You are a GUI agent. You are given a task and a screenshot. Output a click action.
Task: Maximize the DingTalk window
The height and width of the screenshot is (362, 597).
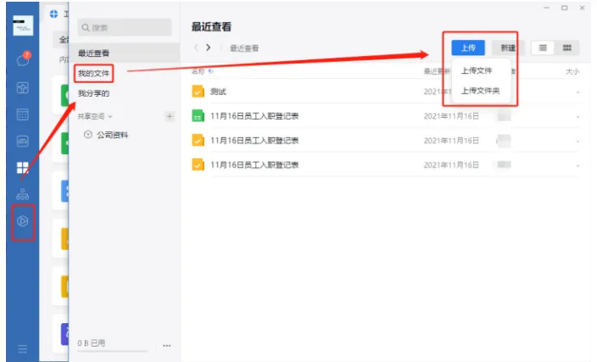(x=564, y=8)
